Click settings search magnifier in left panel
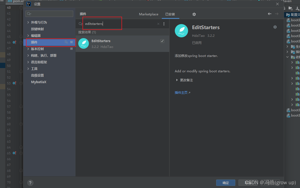The width and height of the screenshot is (300, 188). (x=29, y=14)
